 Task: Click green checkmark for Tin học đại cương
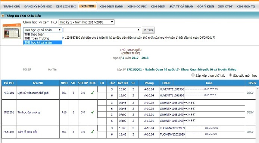point(93,112)
